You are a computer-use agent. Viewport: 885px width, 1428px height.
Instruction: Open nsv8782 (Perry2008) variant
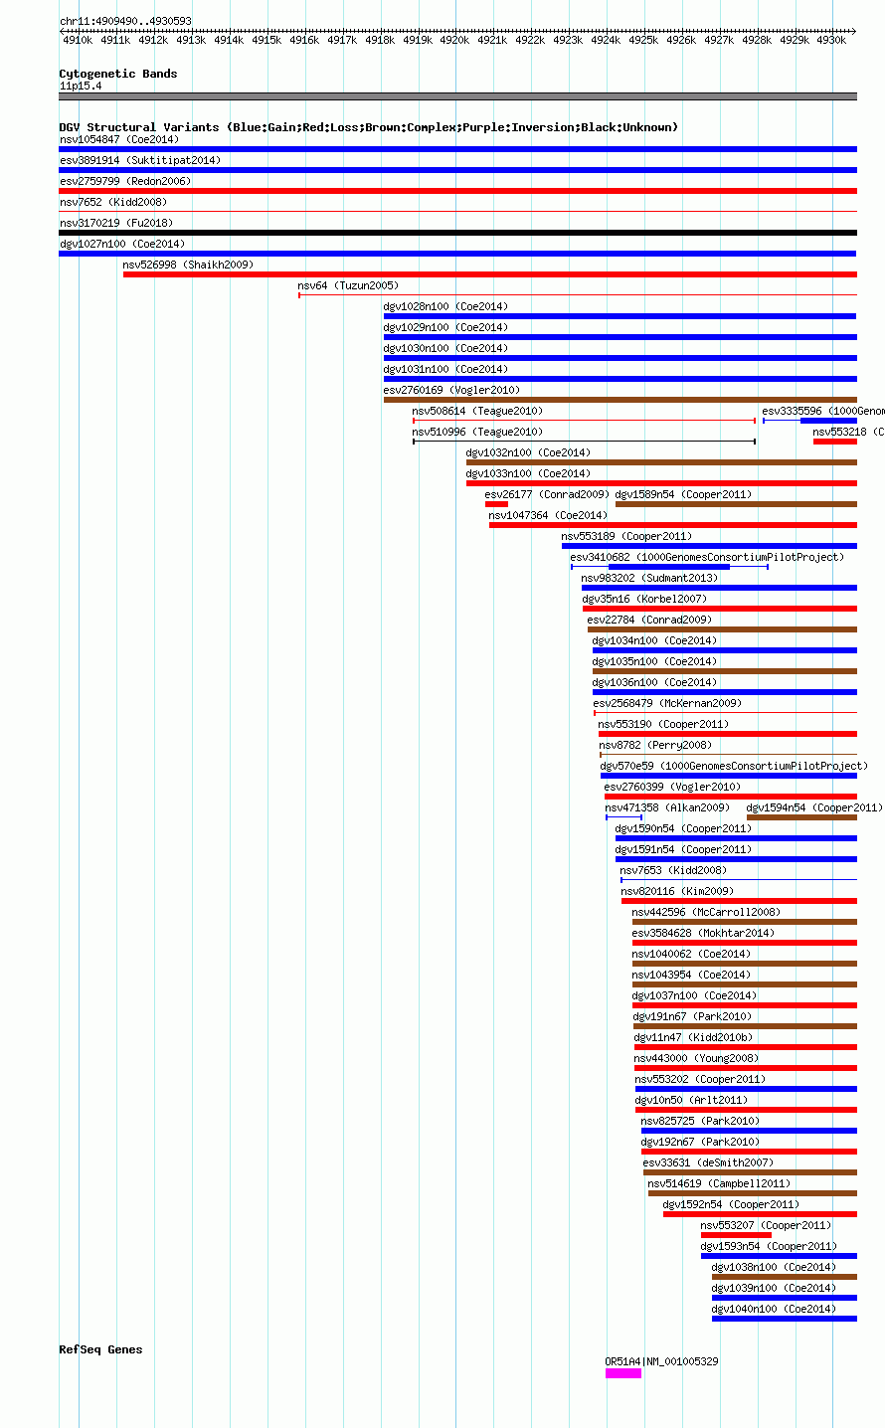coord(655,745)
